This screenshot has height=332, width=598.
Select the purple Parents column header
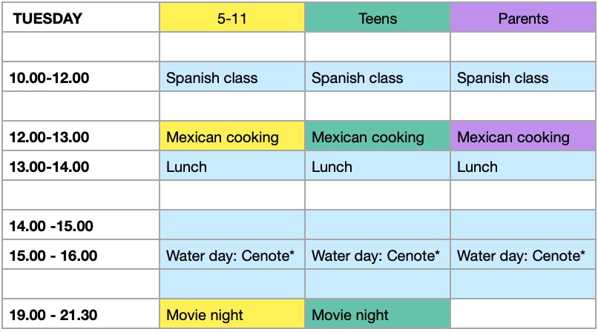click(x=523, y=18)
